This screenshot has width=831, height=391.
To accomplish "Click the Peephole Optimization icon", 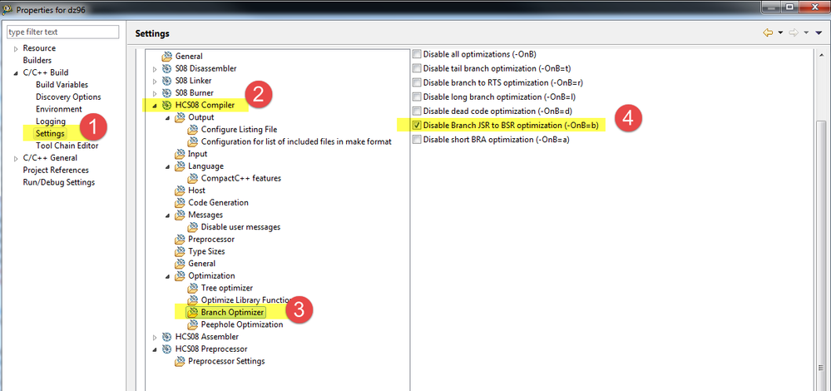I will (x=193, y=324).
